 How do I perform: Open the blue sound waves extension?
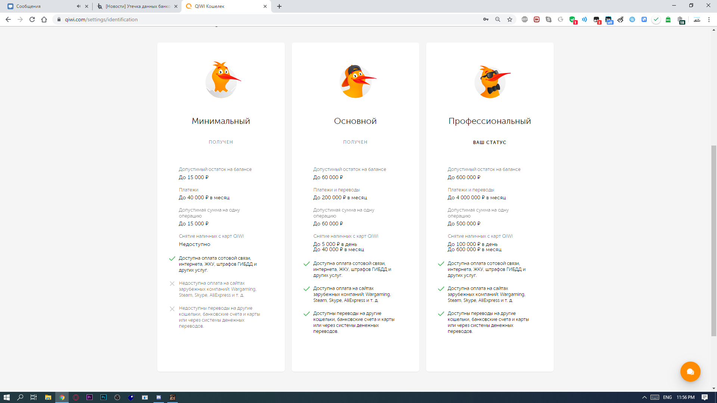click(584, 19)
